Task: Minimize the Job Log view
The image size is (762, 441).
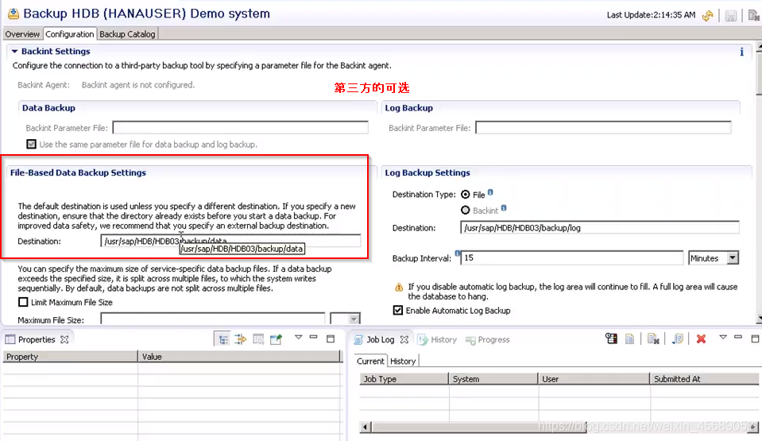Action: 737,337
